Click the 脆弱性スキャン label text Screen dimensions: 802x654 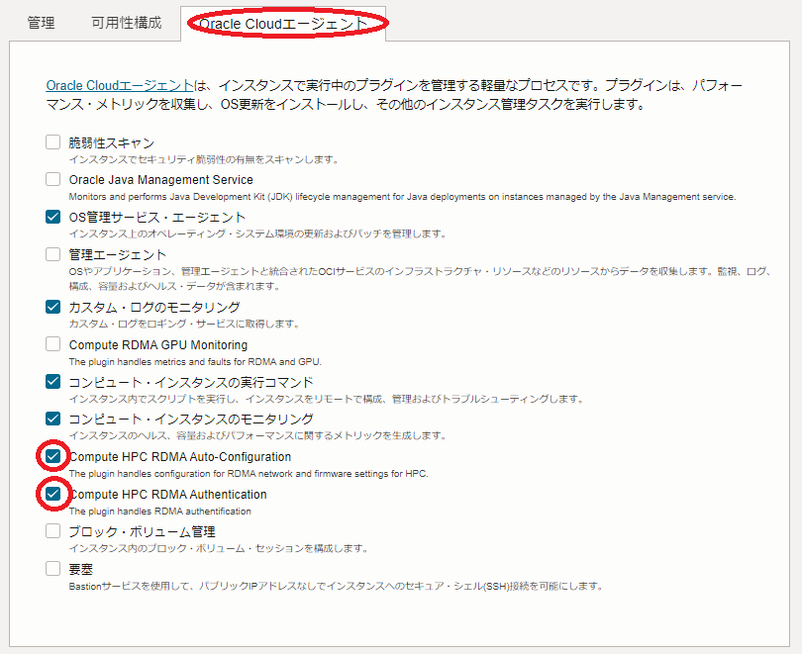click(111, 142)
